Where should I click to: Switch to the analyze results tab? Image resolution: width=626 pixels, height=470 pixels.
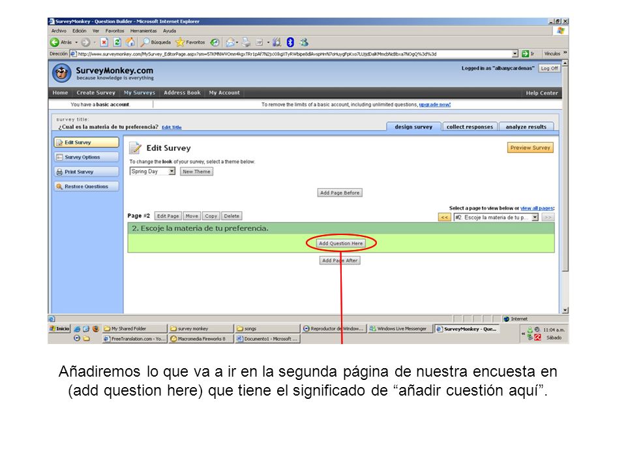(526, 127)
